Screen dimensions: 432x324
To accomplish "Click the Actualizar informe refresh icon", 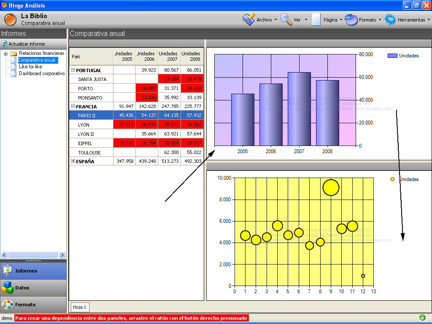I will [5, 44].
